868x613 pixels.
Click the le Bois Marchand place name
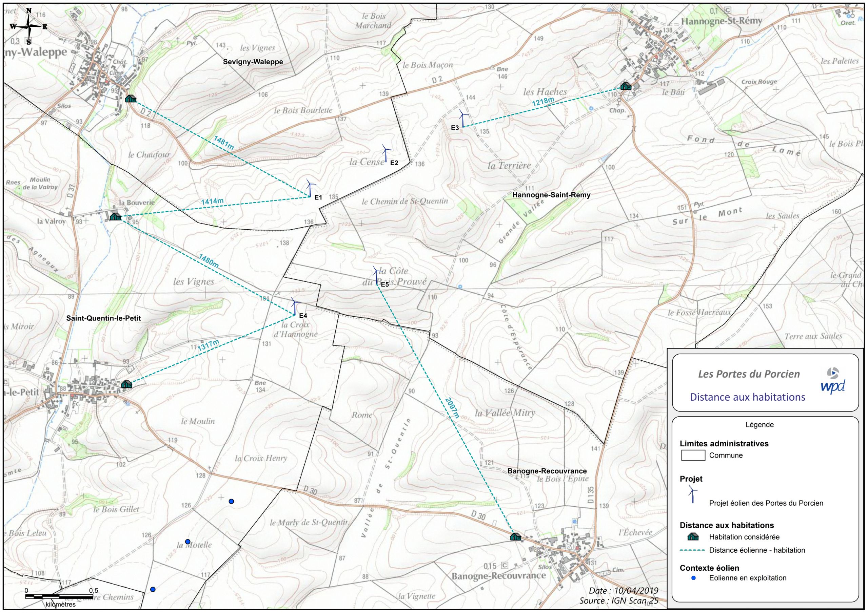click(373, 21)
